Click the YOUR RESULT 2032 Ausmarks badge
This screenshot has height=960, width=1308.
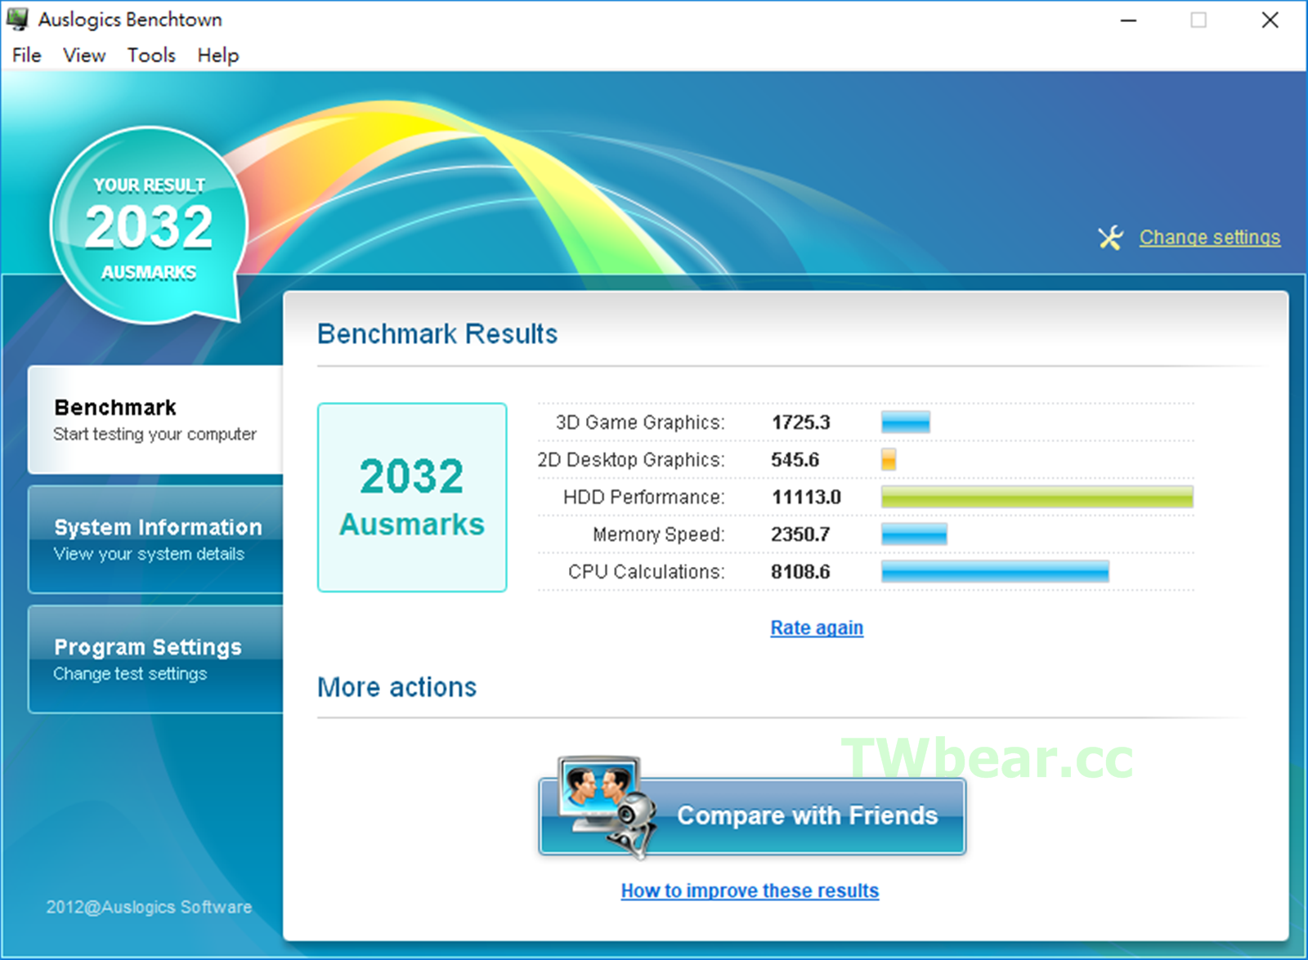pos(148,225)
